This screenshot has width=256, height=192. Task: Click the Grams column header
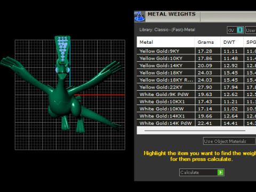click(x=207, y=42)
